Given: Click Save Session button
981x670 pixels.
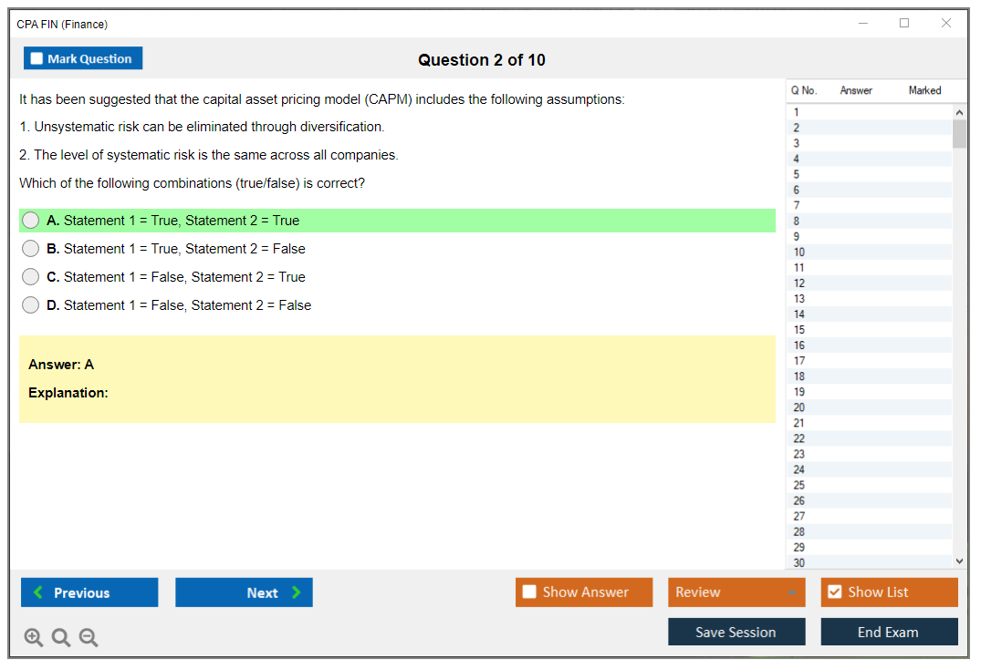Looking at the screenshot, I should 736,632.
